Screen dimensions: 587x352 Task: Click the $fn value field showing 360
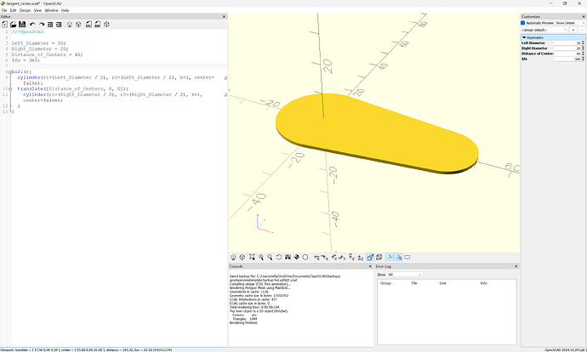pyautogui.click(x=567, y=59)
